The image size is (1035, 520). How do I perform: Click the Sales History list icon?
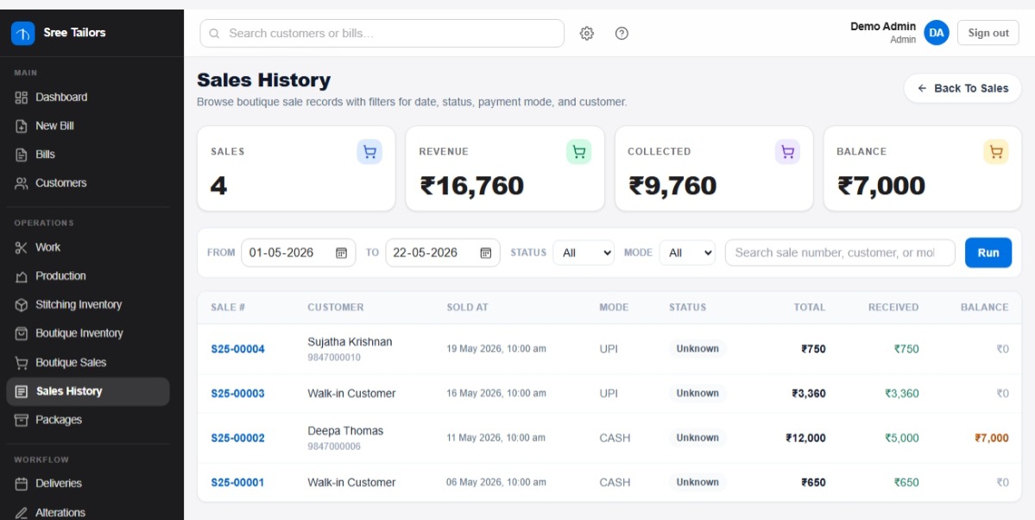(x=21, y=392)
